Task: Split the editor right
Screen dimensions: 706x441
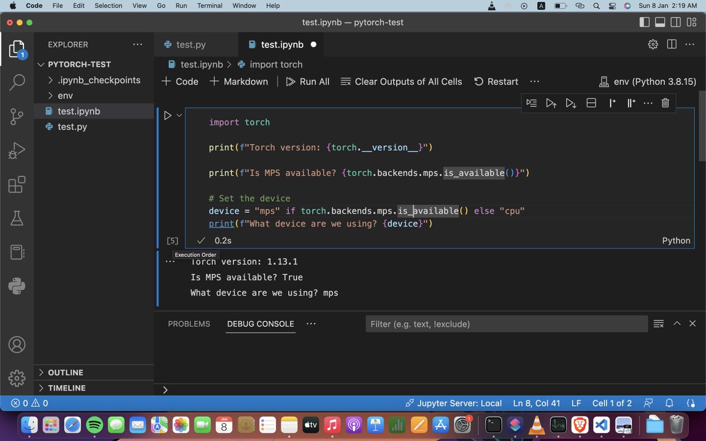Action: coord(671,44)
